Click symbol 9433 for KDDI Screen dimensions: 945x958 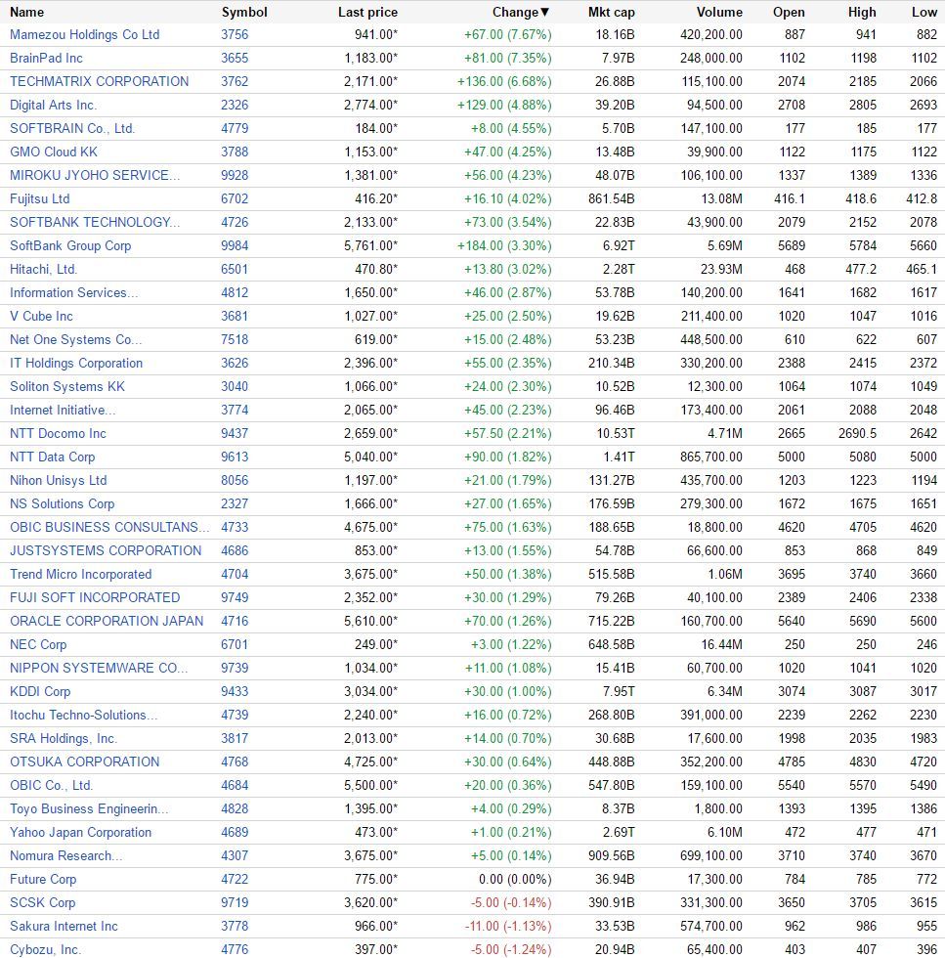coord(235,691)
